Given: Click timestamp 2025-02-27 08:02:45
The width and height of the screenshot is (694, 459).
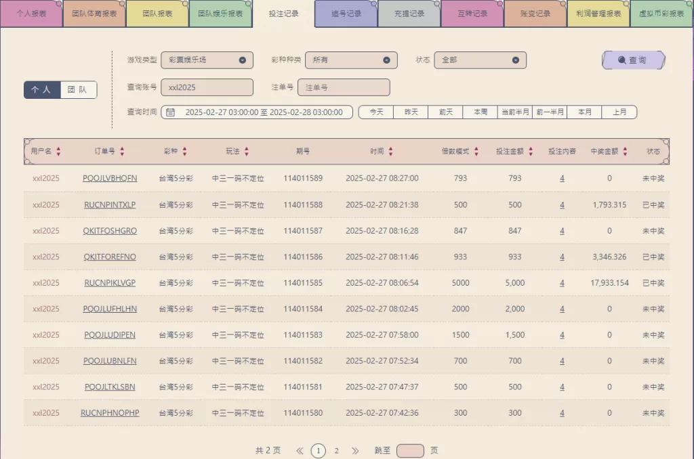Looking at the screenshot, I should point(382,309).
